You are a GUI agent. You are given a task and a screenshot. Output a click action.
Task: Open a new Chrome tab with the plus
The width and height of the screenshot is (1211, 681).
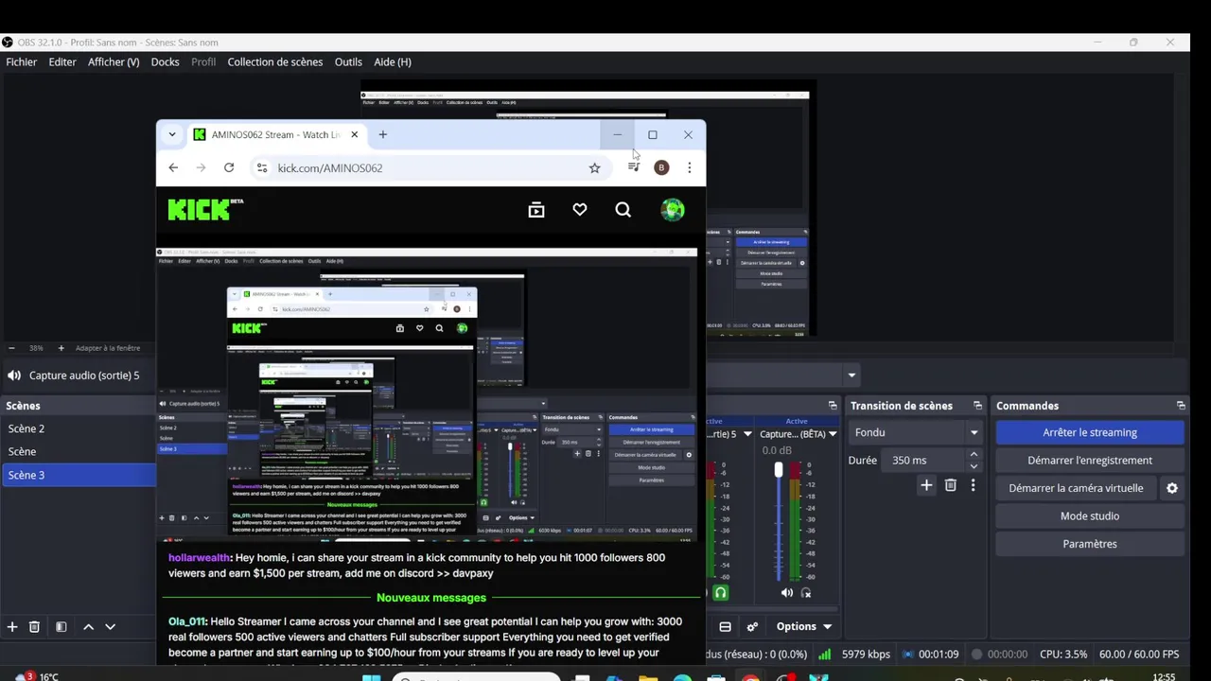383,134
